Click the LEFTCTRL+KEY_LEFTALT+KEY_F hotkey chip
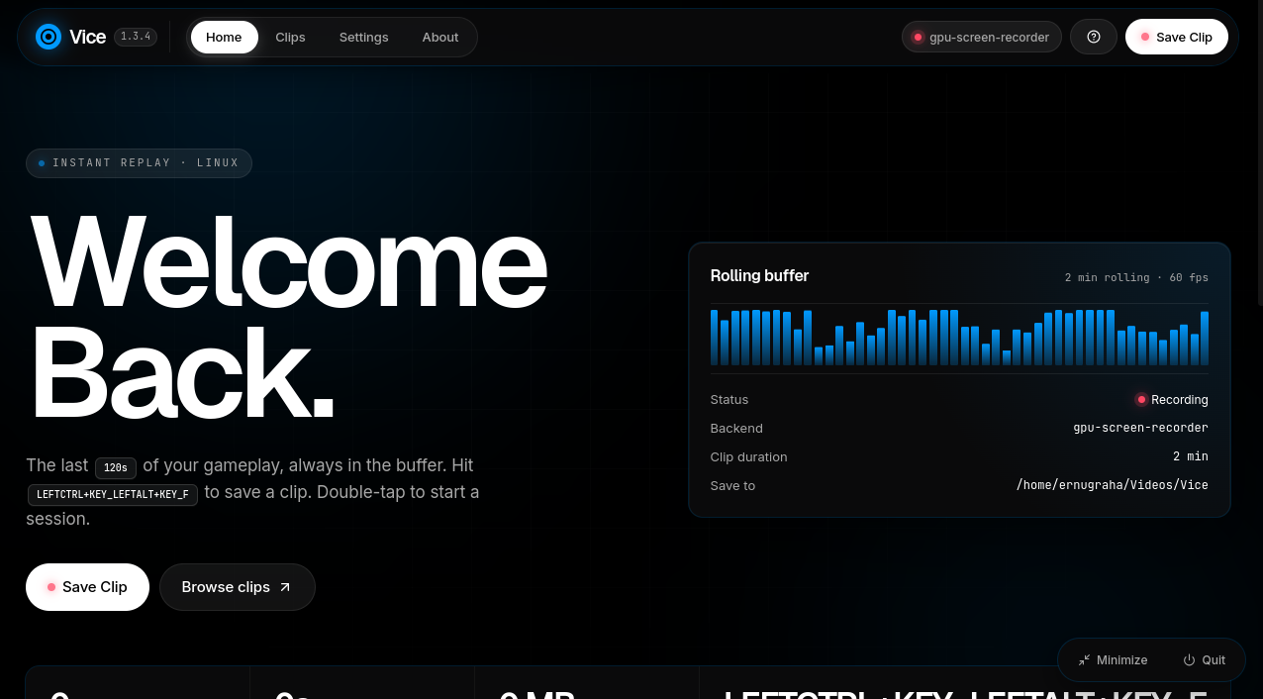 point(113,494)
